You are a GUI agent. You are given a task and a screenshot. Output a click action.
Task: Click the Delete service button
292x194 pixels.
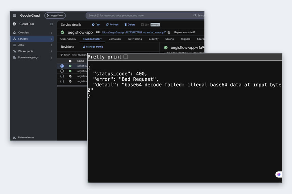tap(130, 25)
